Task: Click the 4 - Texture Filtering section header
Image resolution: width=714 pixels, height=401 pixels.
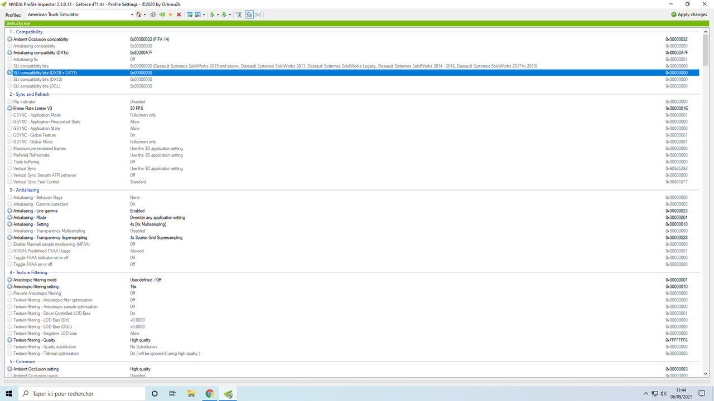Action: coord(28,273)
